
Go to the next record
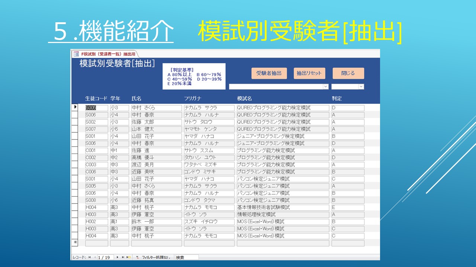pos(118,257)
